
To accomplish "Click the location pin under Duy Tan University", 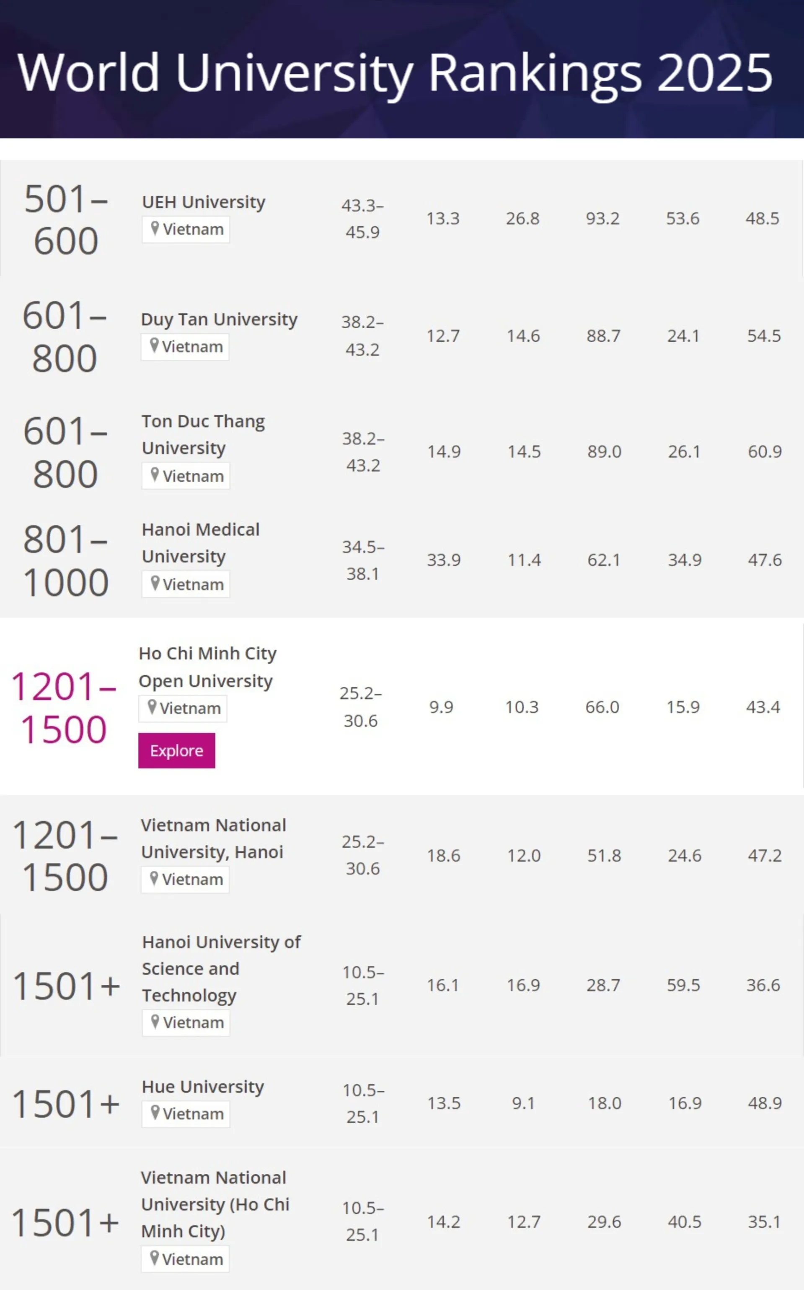I will point(154,346).
